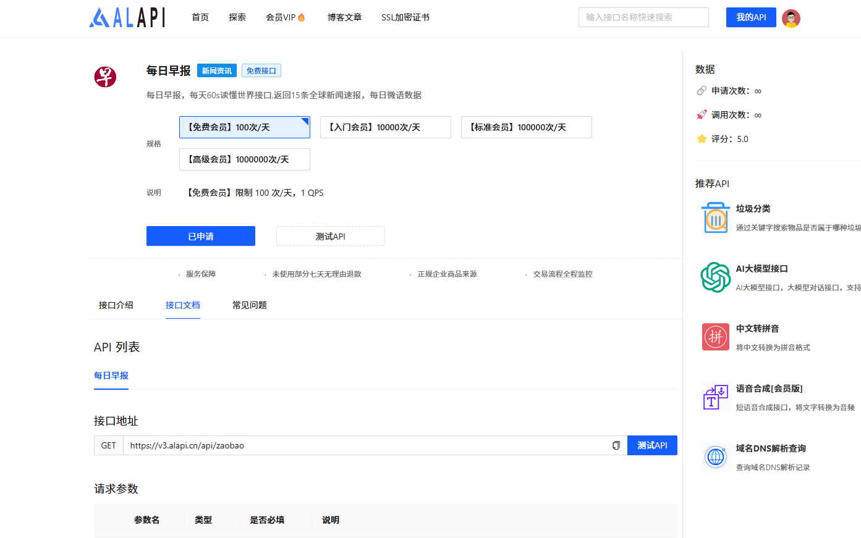Switch to the 常见问题 tab
The image size is (861, 538).
[x=249, y=305]
